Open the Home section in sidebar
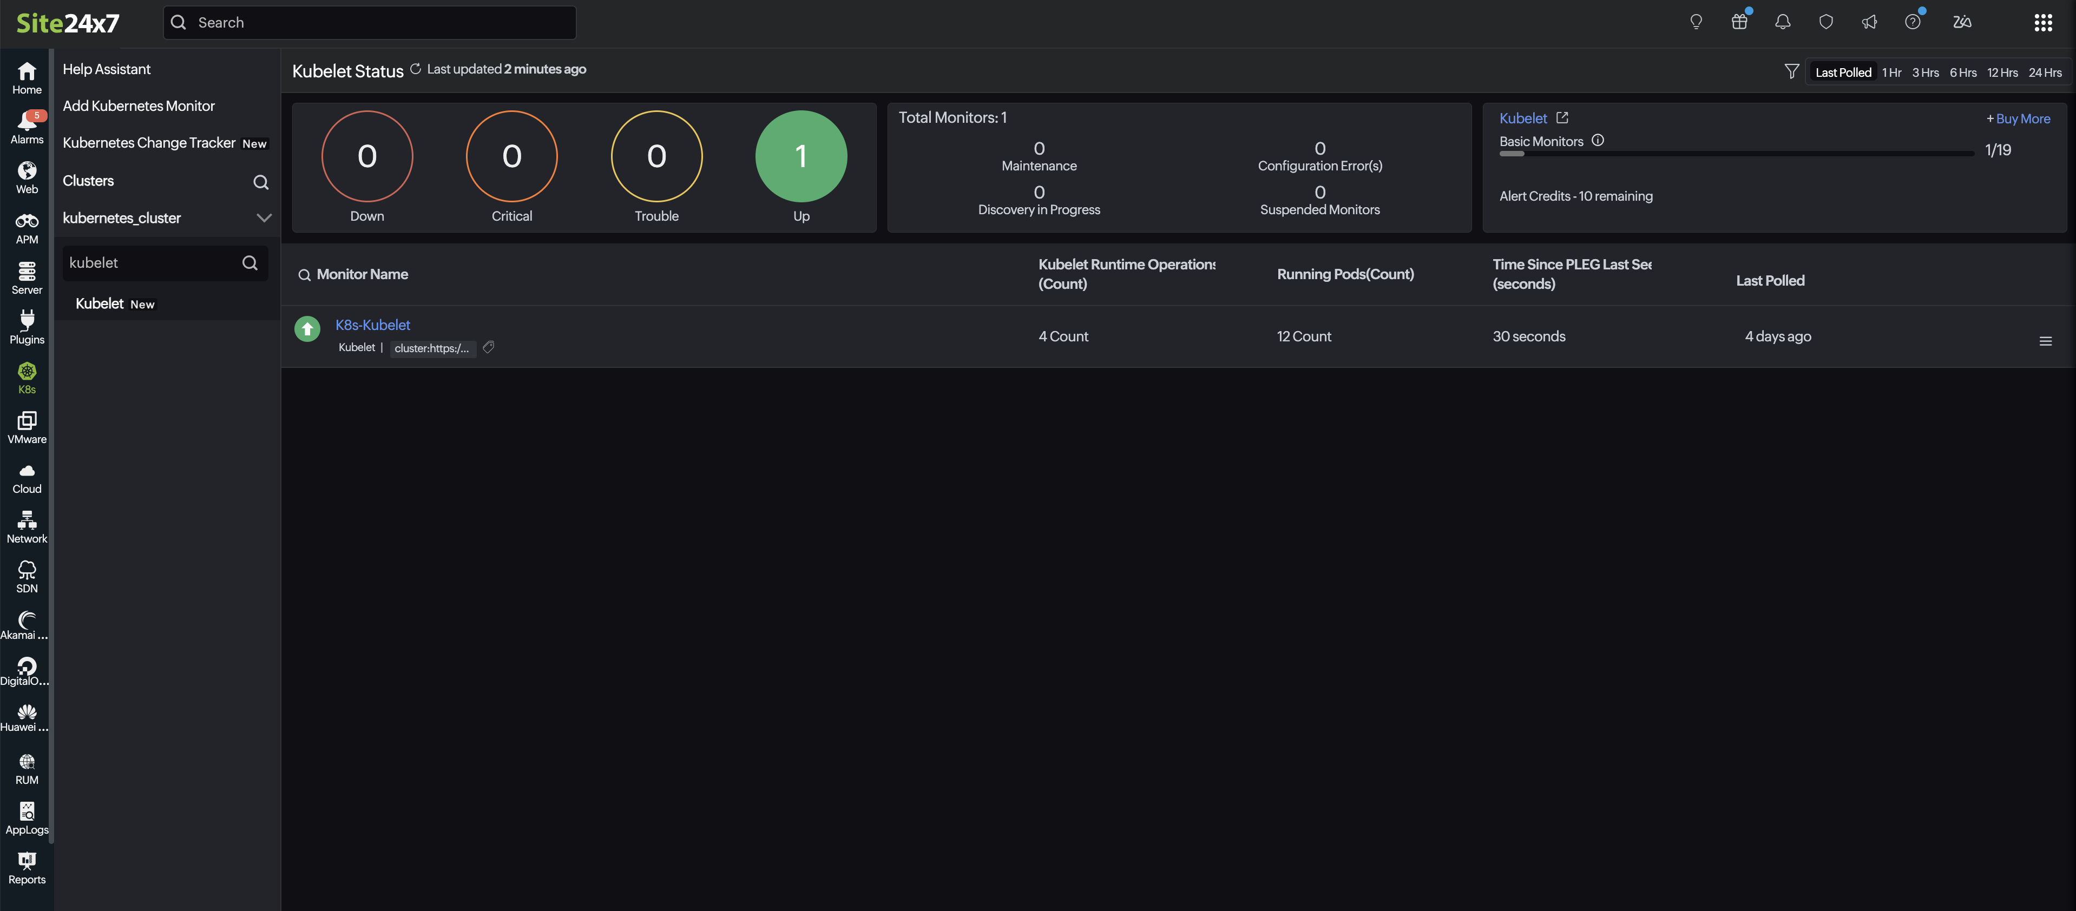Image resolution: width=2076 pixels, height=911 pixels. (27, 78)
